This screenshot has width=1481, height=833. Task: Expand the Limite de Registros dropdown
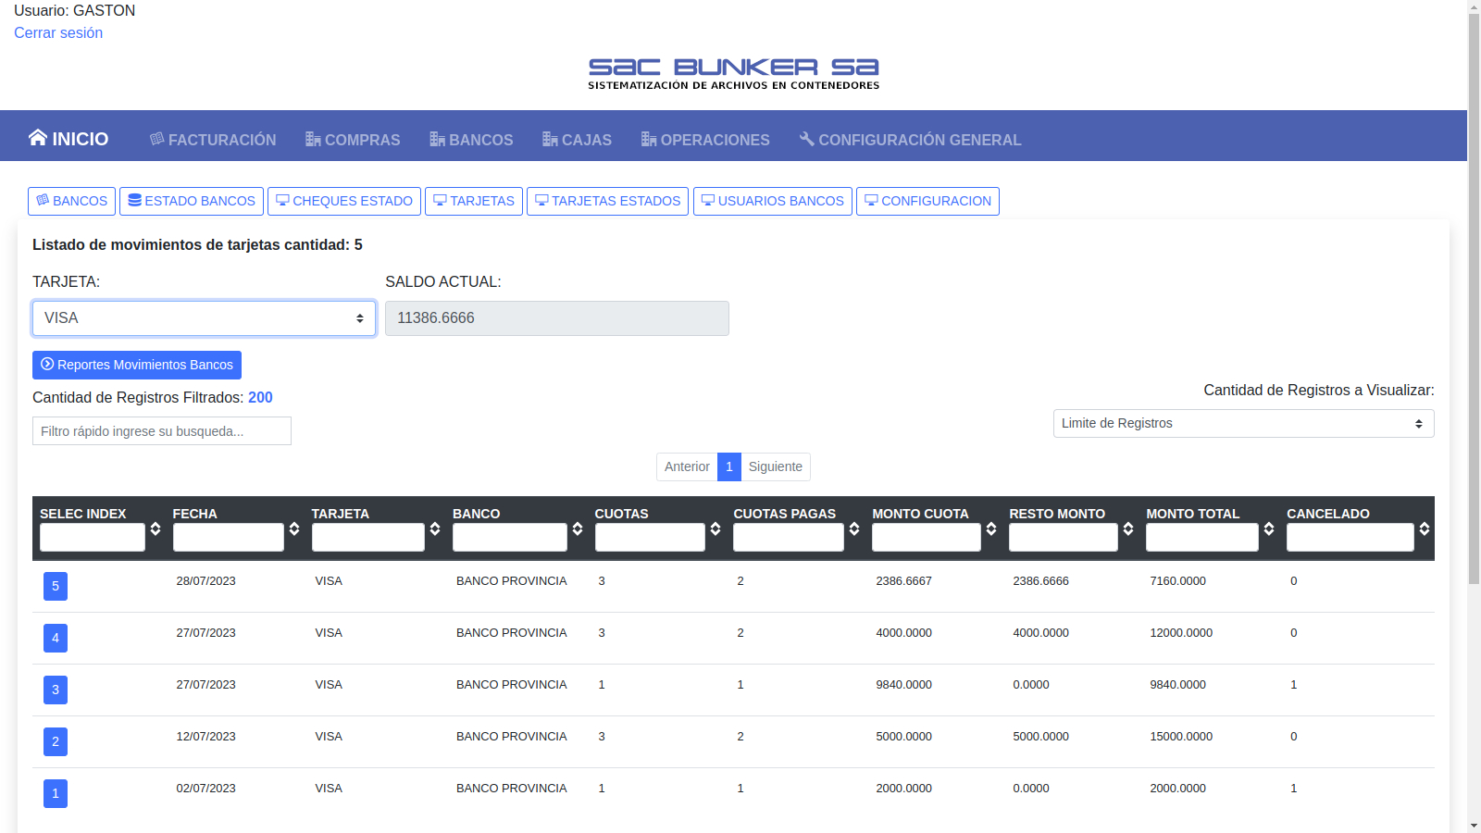[1243, 423]
